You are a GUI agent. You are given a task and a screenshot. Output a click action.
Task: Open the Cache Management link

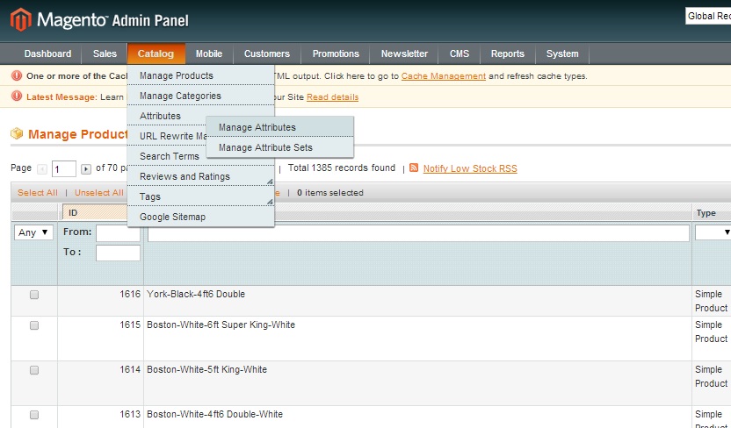click(443, 76)
